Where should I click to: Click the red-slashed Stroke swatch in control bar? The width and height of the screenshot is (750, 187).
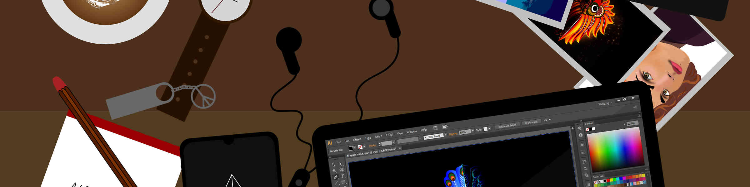(360, 147)
